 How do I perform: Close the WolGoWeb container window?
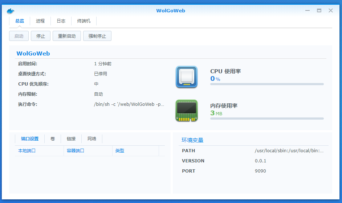pos(331,11)
